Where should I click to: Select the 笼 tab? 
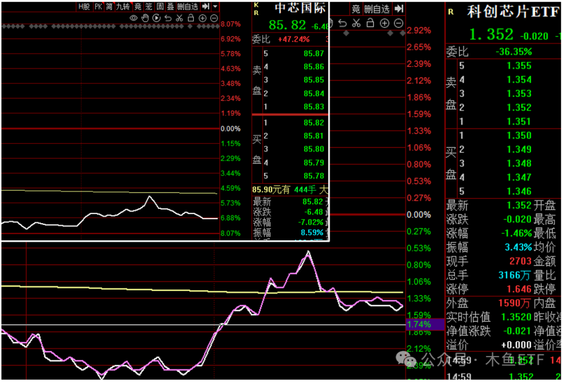pos(149,6)
